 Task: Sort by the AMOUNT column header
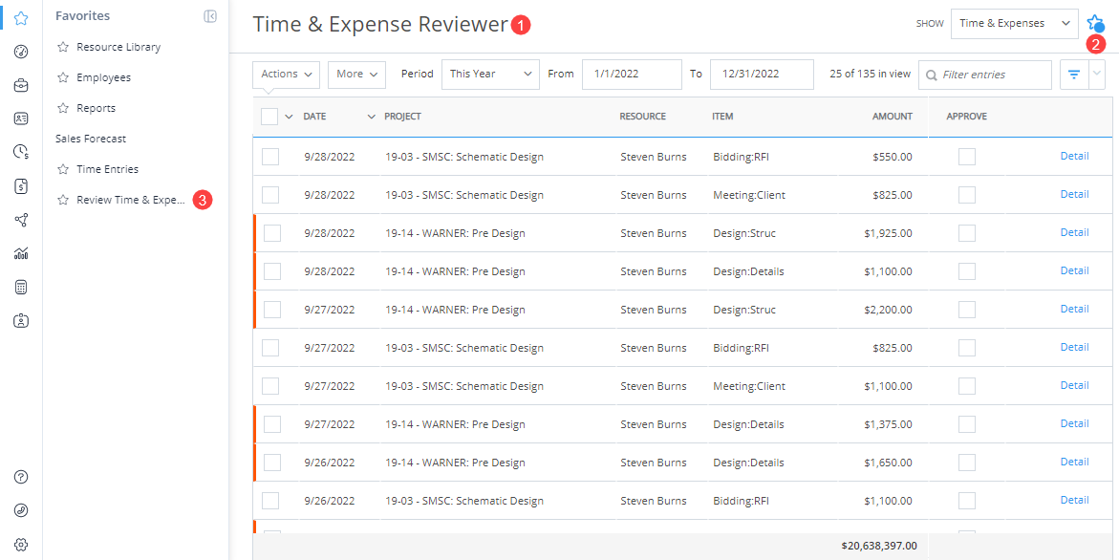tap(893, 117)
